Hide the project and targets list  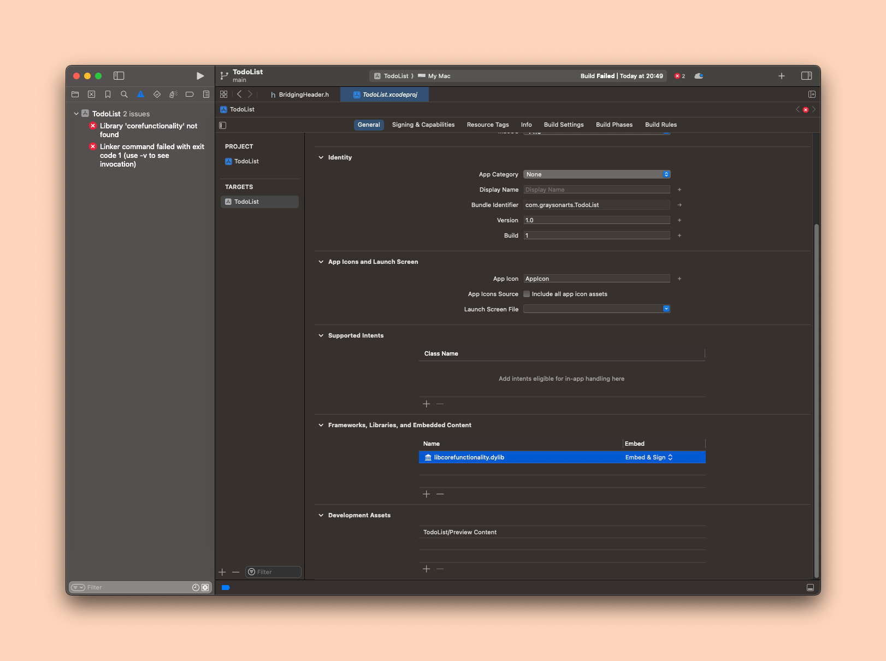(223, 125)
